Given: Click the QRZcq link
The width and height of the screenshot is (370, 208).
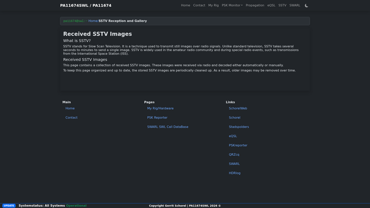Looking at the screenshot, I should click(234, 155).
